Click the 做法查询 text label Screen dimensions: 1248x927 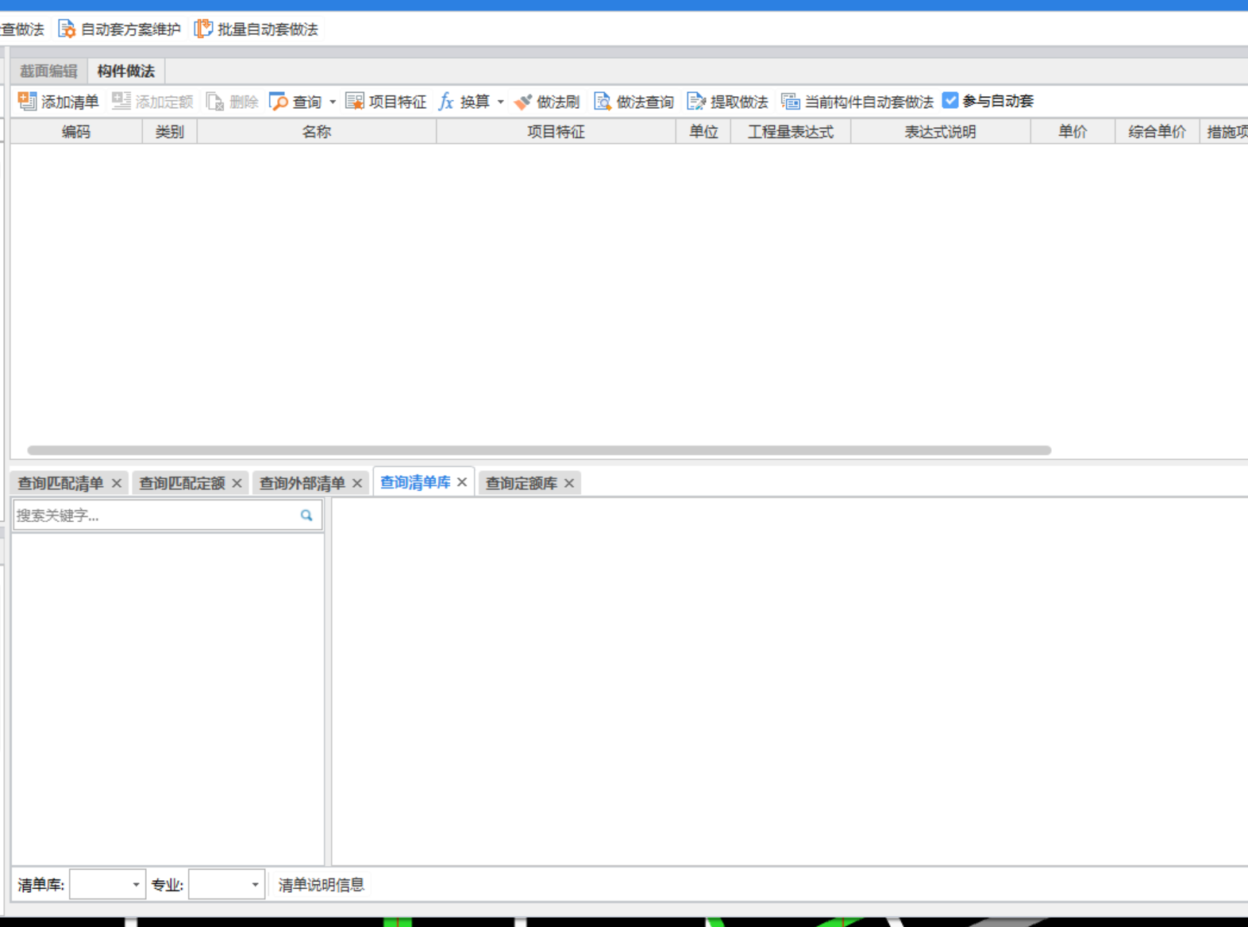645,102
